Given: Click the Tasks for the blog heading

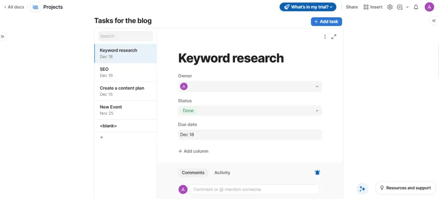Looking at the screenshot, I should [123, 21].
